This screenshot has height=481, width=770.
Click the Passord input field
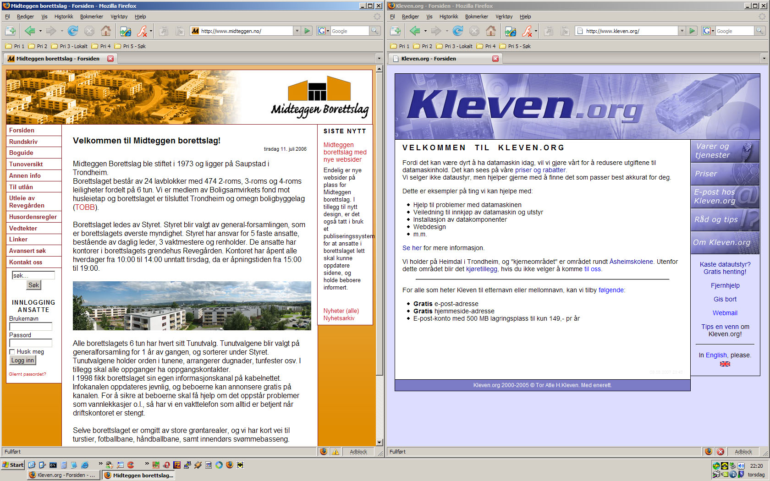tap(31, 343)
